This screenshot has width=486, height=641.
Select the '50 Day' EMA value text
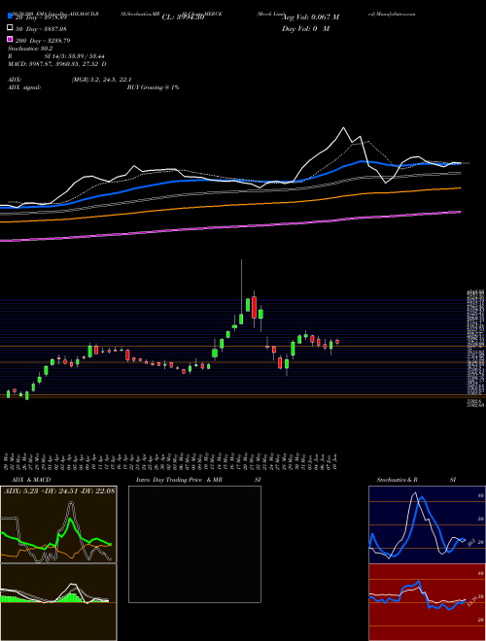coord(41,28)
